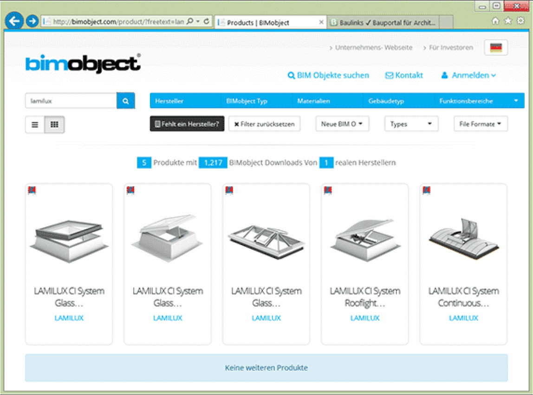Screen dimensions: 533x395
Task: Open the Kontakt link
Action: 404,75
